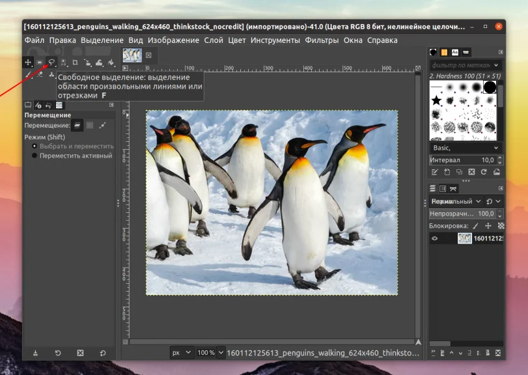This screenshot has height=375, width=528.
Task: Refresh the brushes list
Action: point(484,172)
